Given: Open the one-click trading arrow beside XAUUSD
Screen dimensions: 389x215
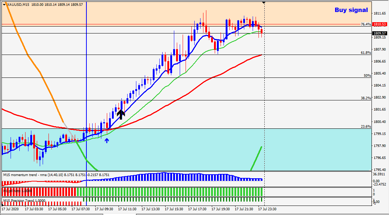Looking at the screenshot, I should [x=4, y=4].
